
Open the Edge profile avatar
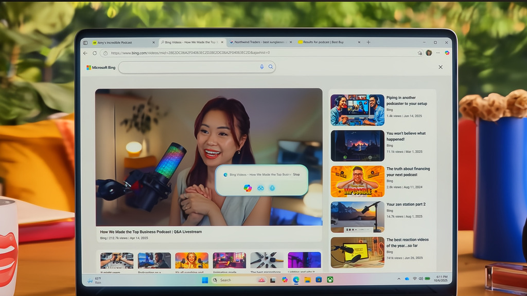click(429, 52)
